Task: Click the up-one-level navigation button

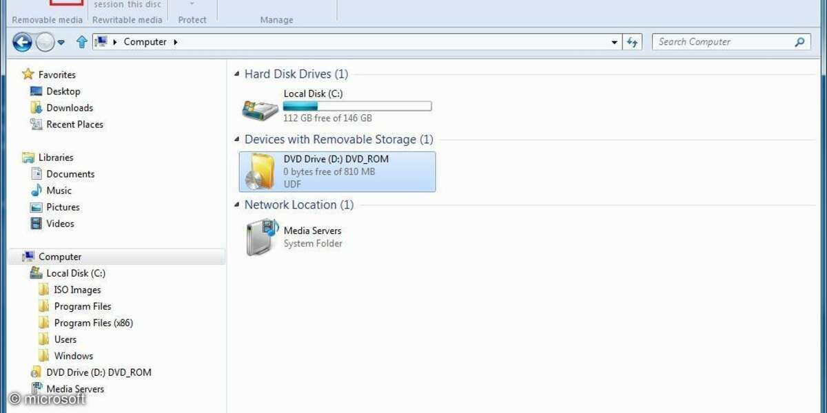Action: coord(81,41)
